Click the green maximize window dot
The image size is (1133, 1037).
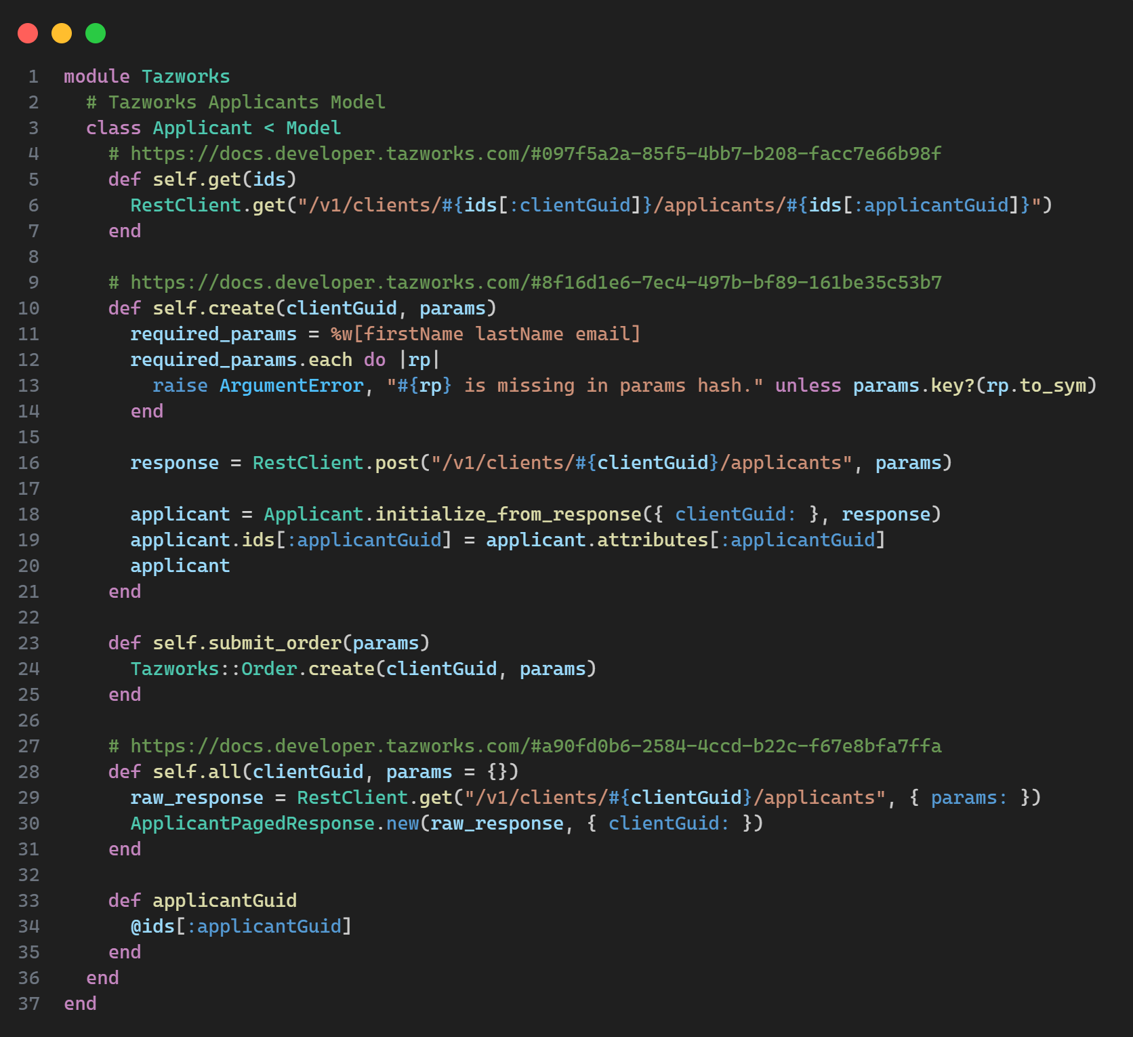(96, 33)
